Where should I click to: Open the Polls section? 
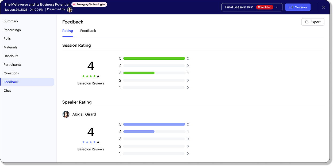[x=7, y=39]
